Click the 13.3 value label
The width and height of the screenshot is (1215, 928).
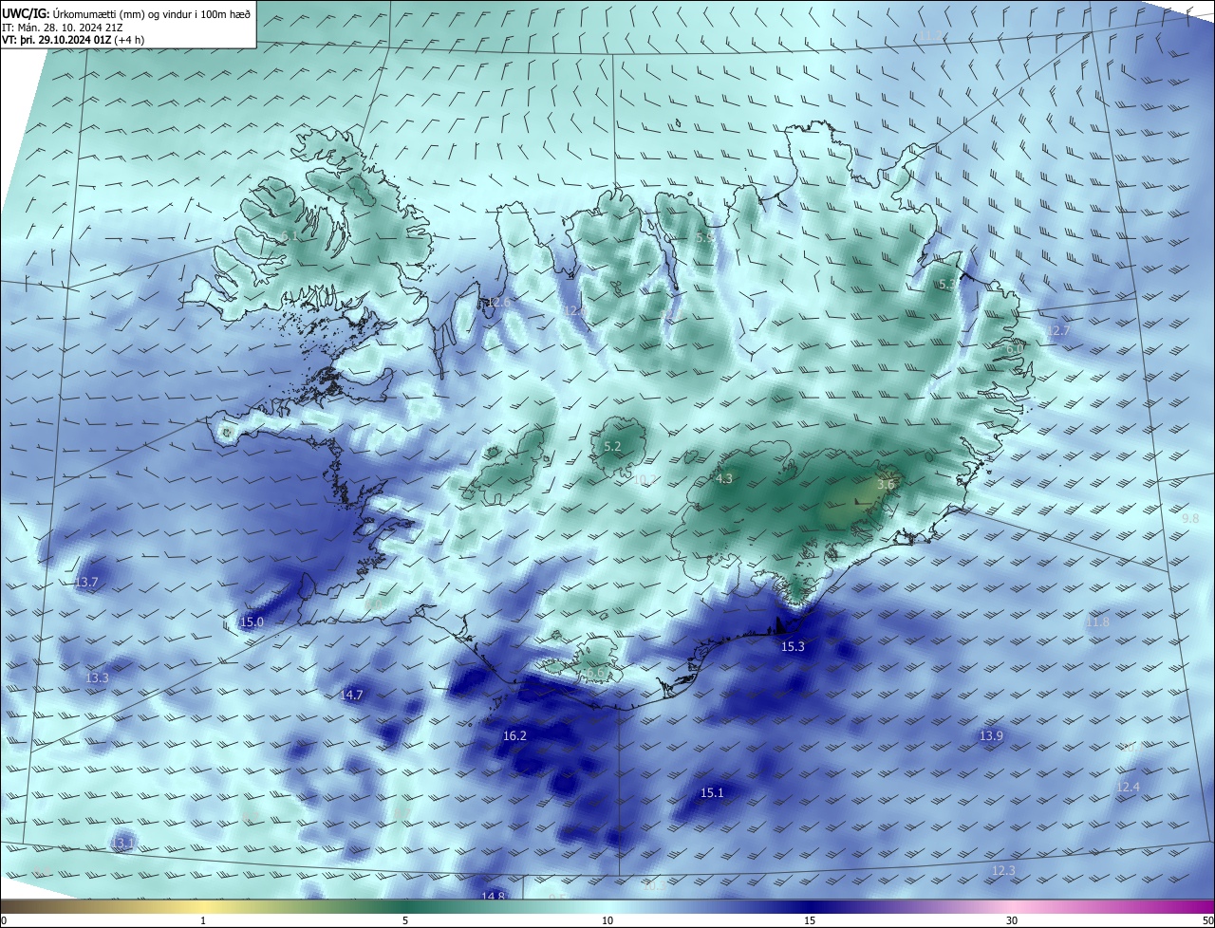click(x=97, y=677)
